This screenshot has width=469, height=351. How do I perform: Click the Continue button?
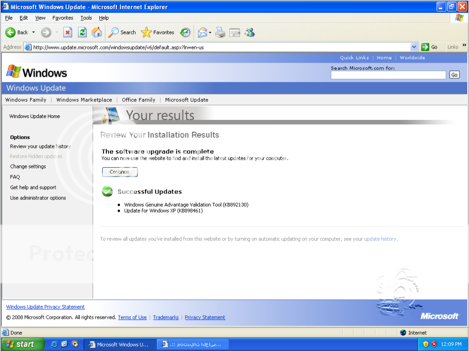[120, 172]
